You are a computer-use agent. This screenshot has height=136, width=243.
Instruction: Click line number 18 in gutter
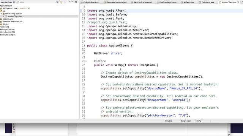point(84,45)
